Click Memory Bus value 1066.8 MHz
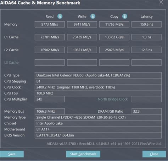The image size is (168, 161). click(x=50, y=111)
